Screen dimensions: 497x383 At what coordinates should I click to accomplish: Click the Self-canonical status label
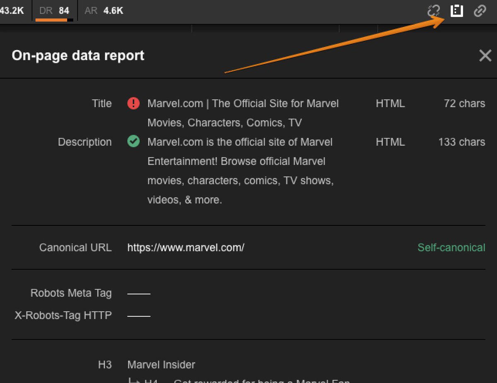(x=451, y=247)
